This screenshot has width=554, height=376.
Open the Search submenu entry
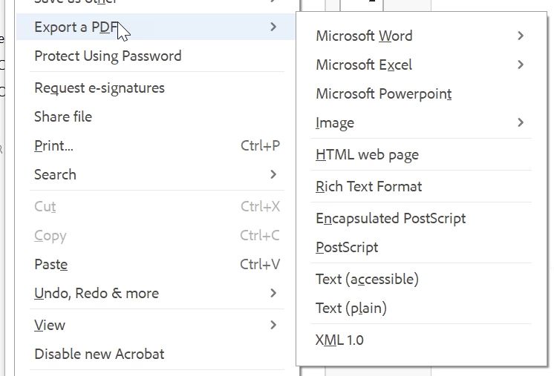click(x=155, y=174)
